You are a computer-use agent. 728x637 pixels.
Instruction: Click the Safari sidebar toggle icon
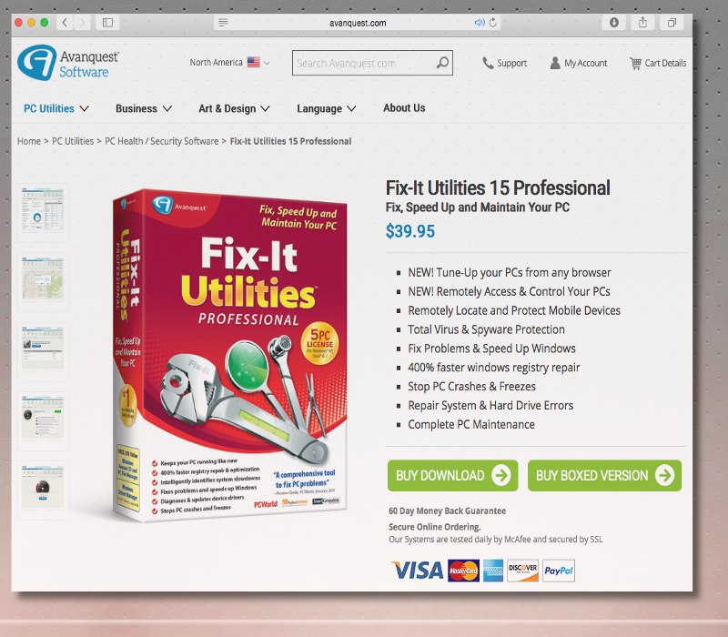(107, 22)
